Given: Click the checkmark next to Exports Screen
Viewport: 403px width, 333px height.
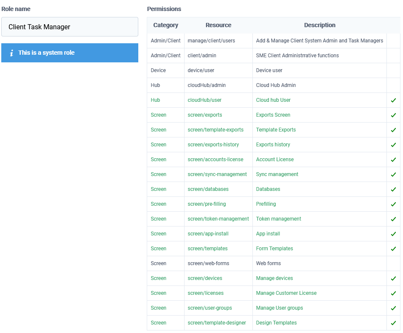Looking at the screenshot, I should [x=393, y=115].
